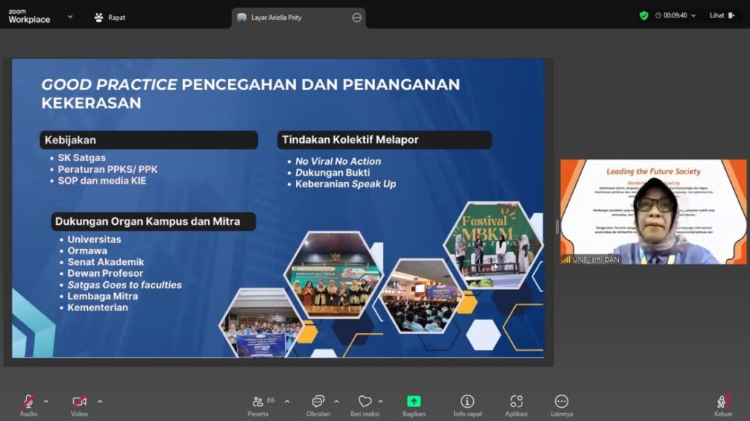750x421 pixels.
Task: Expand the Peserta options arrow
Action: [x=286, y=401]
